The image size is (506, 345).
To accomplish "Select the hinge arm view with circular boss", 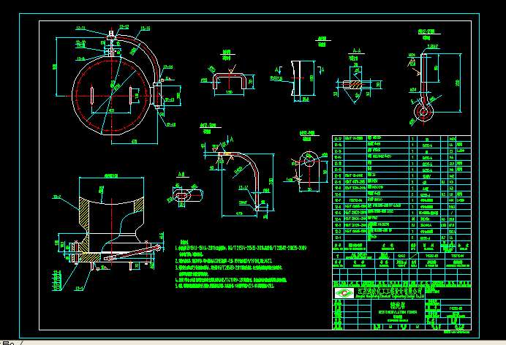I will coord(424,88).
